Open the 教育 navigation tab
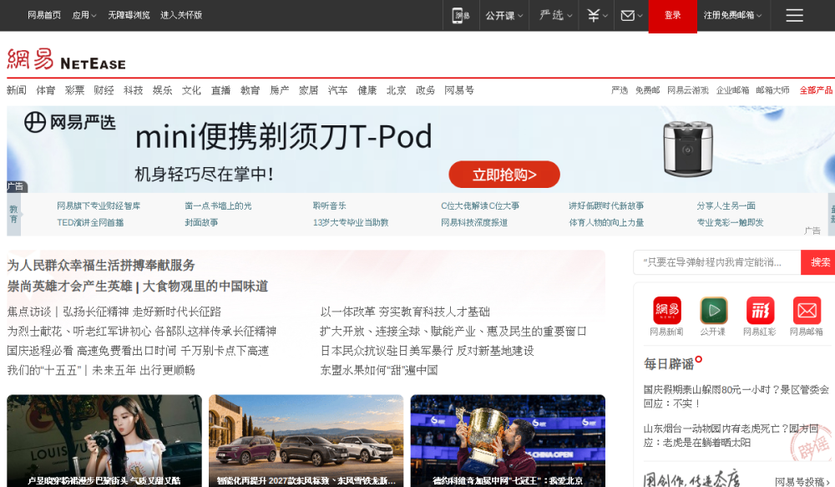 point(250,90)
